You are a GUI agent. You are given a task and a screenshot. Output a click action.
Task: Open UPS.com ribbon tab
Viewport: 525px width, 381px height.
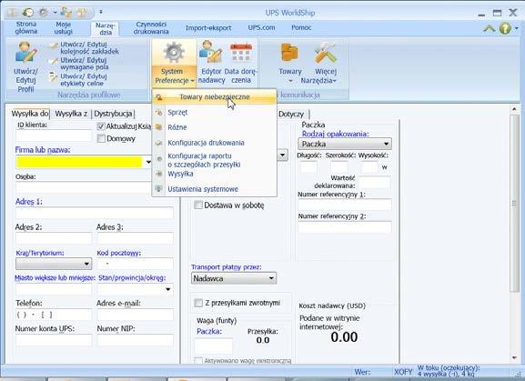click(x=261, y=27)
